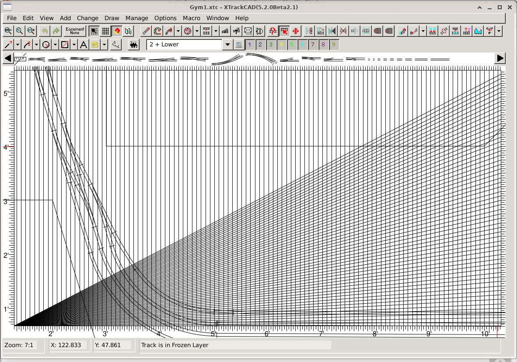
Task: Expand the straight line tool dropdown arrow
Action: click(17, 45)
